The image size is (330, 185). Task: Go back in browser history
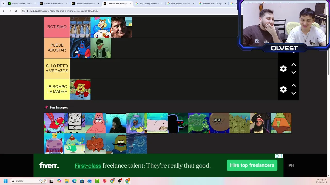pyautogui.click(x=4, y=11)
